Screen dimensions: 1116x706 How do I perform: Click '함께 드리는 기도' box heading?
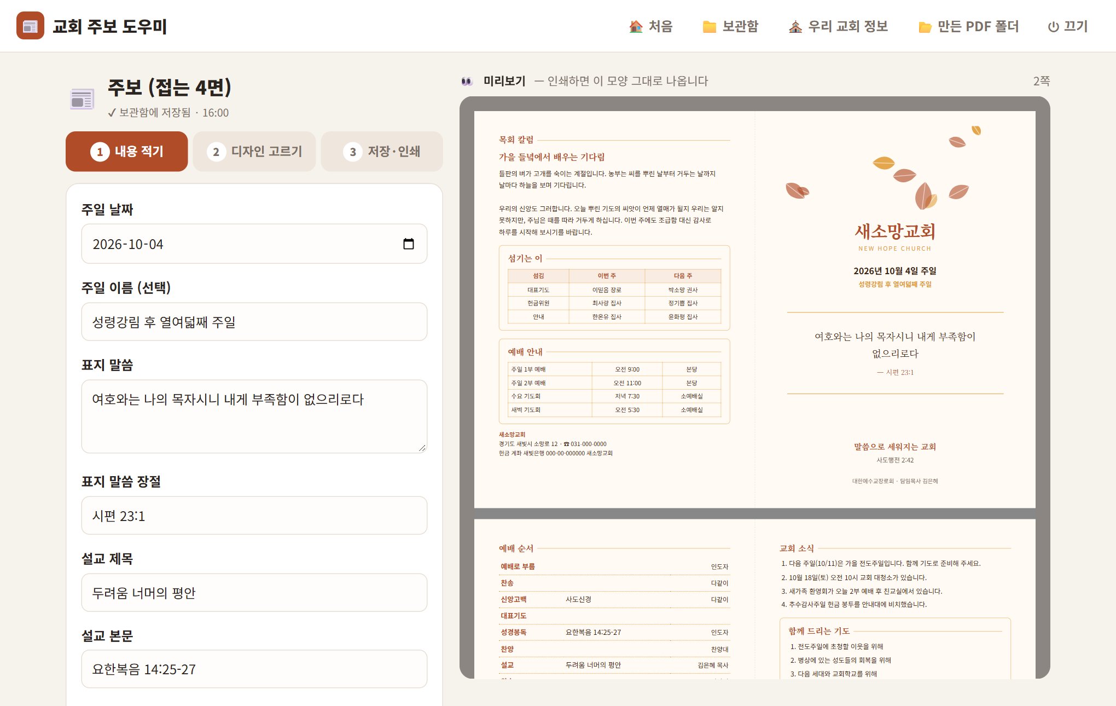pyautogui.click(x=819, y=631)
